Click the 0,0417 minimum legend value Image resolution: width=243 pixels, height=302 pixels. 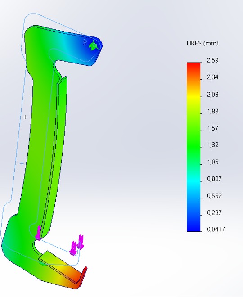click(216, 229)
